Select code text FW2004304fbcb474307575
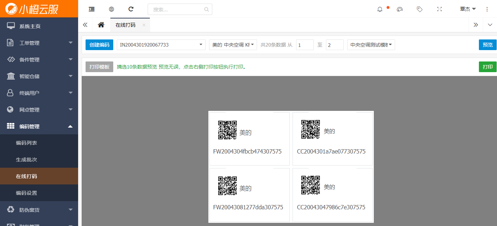Viewport: 497px width, 226px height. 247,151
